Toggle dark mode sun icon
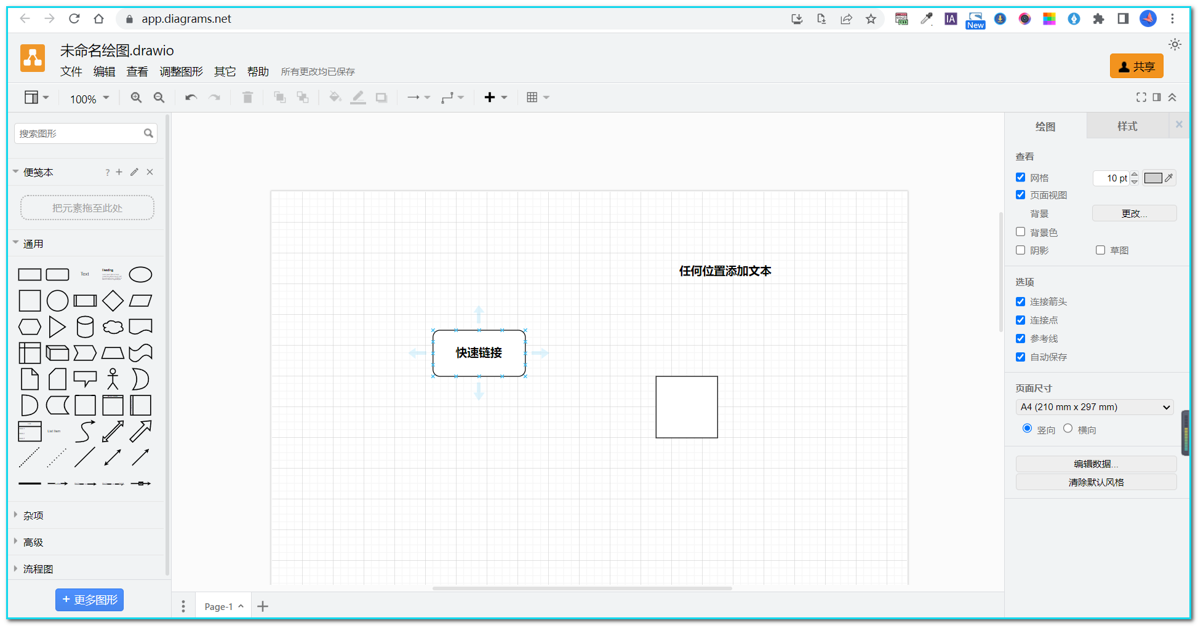This screenshot has width=1198, height=626. (x=1175, y=44)
